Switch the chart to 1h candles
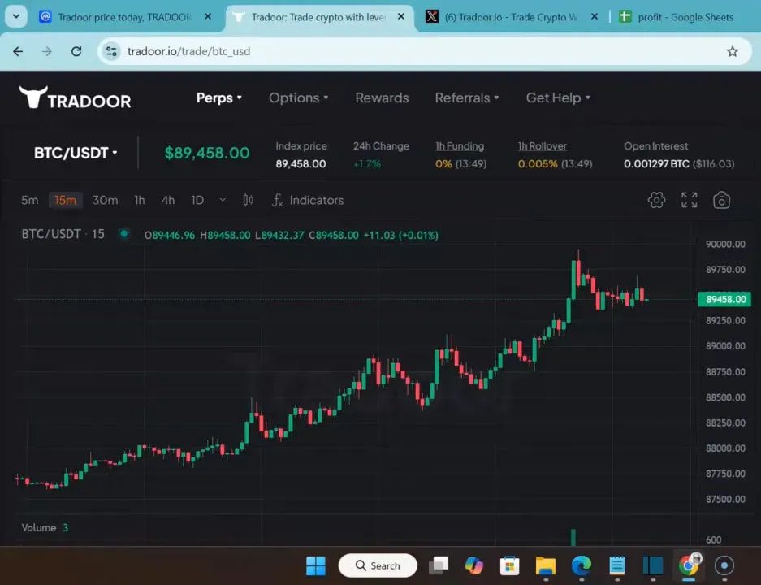This screenshot has width=761, height=585. pyautogui.click(x=139, y=200)
